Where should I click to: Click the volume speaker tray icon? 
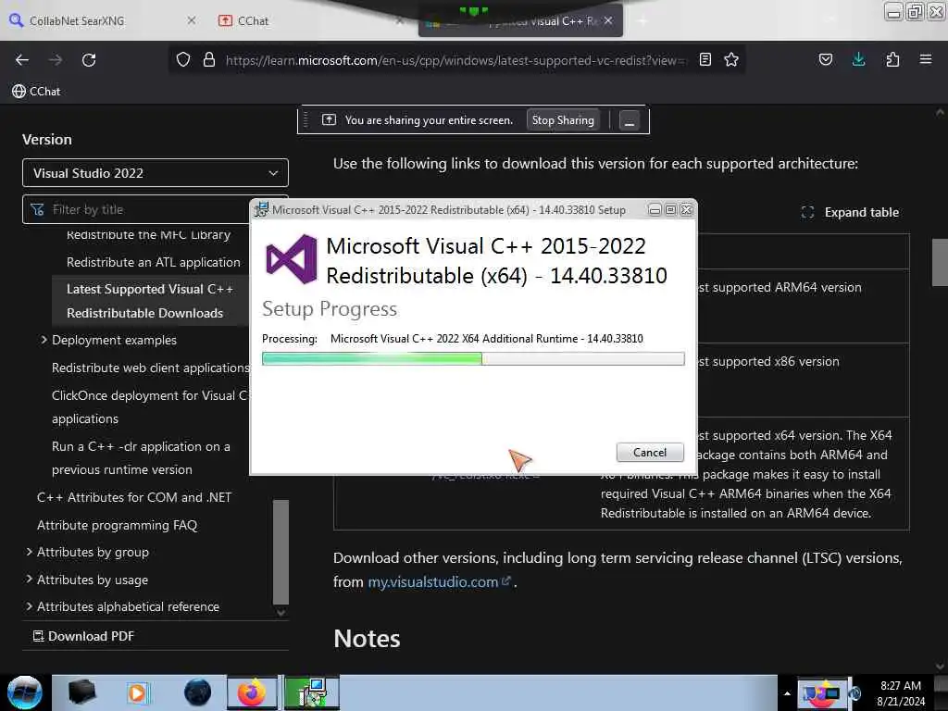pyautogui.click(x=855, y=692)
